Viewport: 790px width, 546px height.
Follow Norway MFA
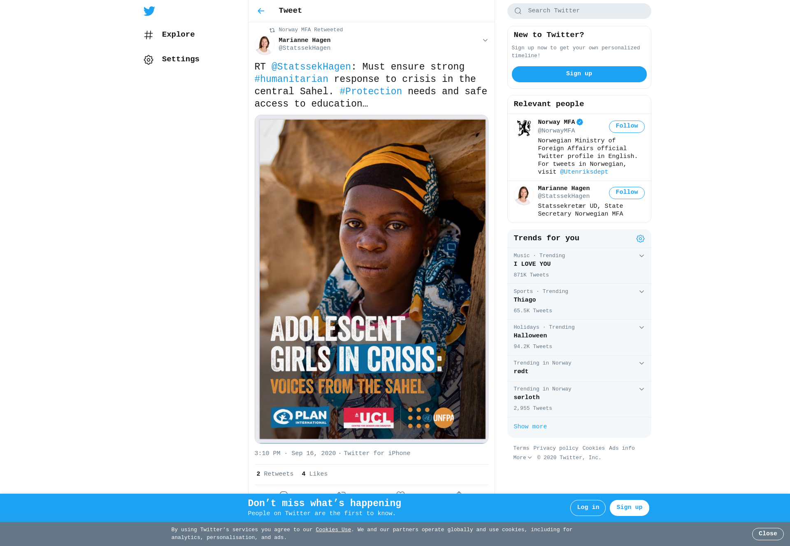pos(627,126)
